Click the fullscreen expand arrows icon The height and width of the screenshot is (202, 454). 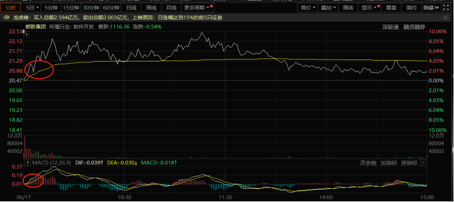pos(446,8)
